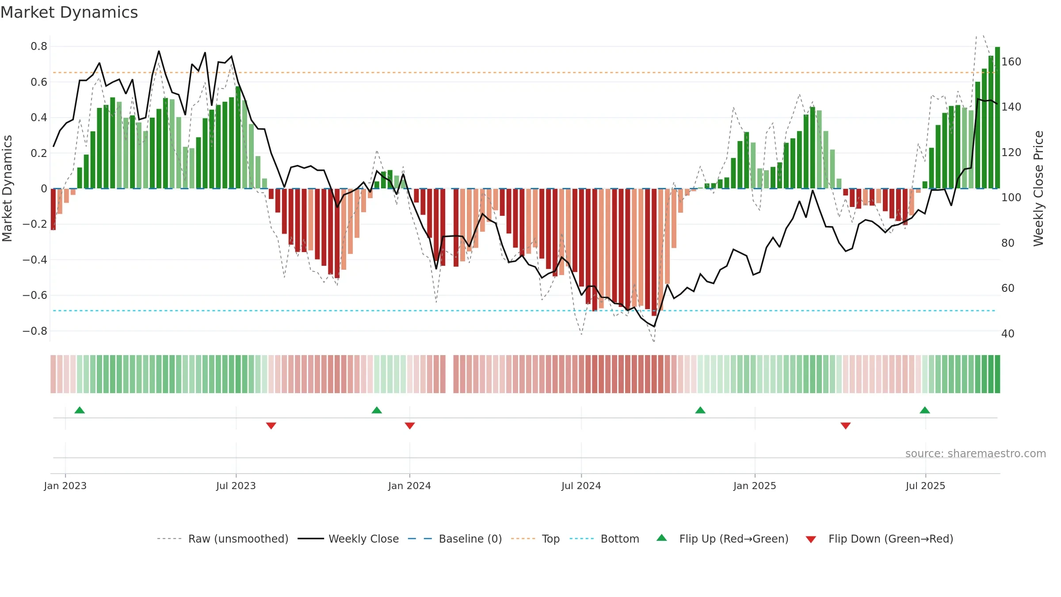Image resolution: width=1061 pixels, height=597 pixels.
Task: Click the green Flip Up triangle icon in legend
Action: pyautogui.click(x=661, y=538)
